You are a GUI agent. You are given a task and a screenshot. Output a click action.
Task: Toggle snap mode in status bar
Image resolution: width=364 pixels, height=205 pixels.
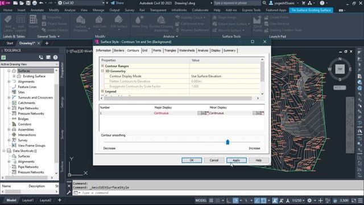click(x=217, y=200)
